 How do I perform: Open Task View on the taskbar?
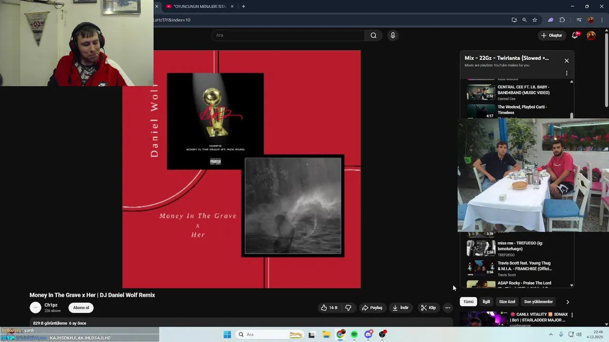tap(312, 334)
